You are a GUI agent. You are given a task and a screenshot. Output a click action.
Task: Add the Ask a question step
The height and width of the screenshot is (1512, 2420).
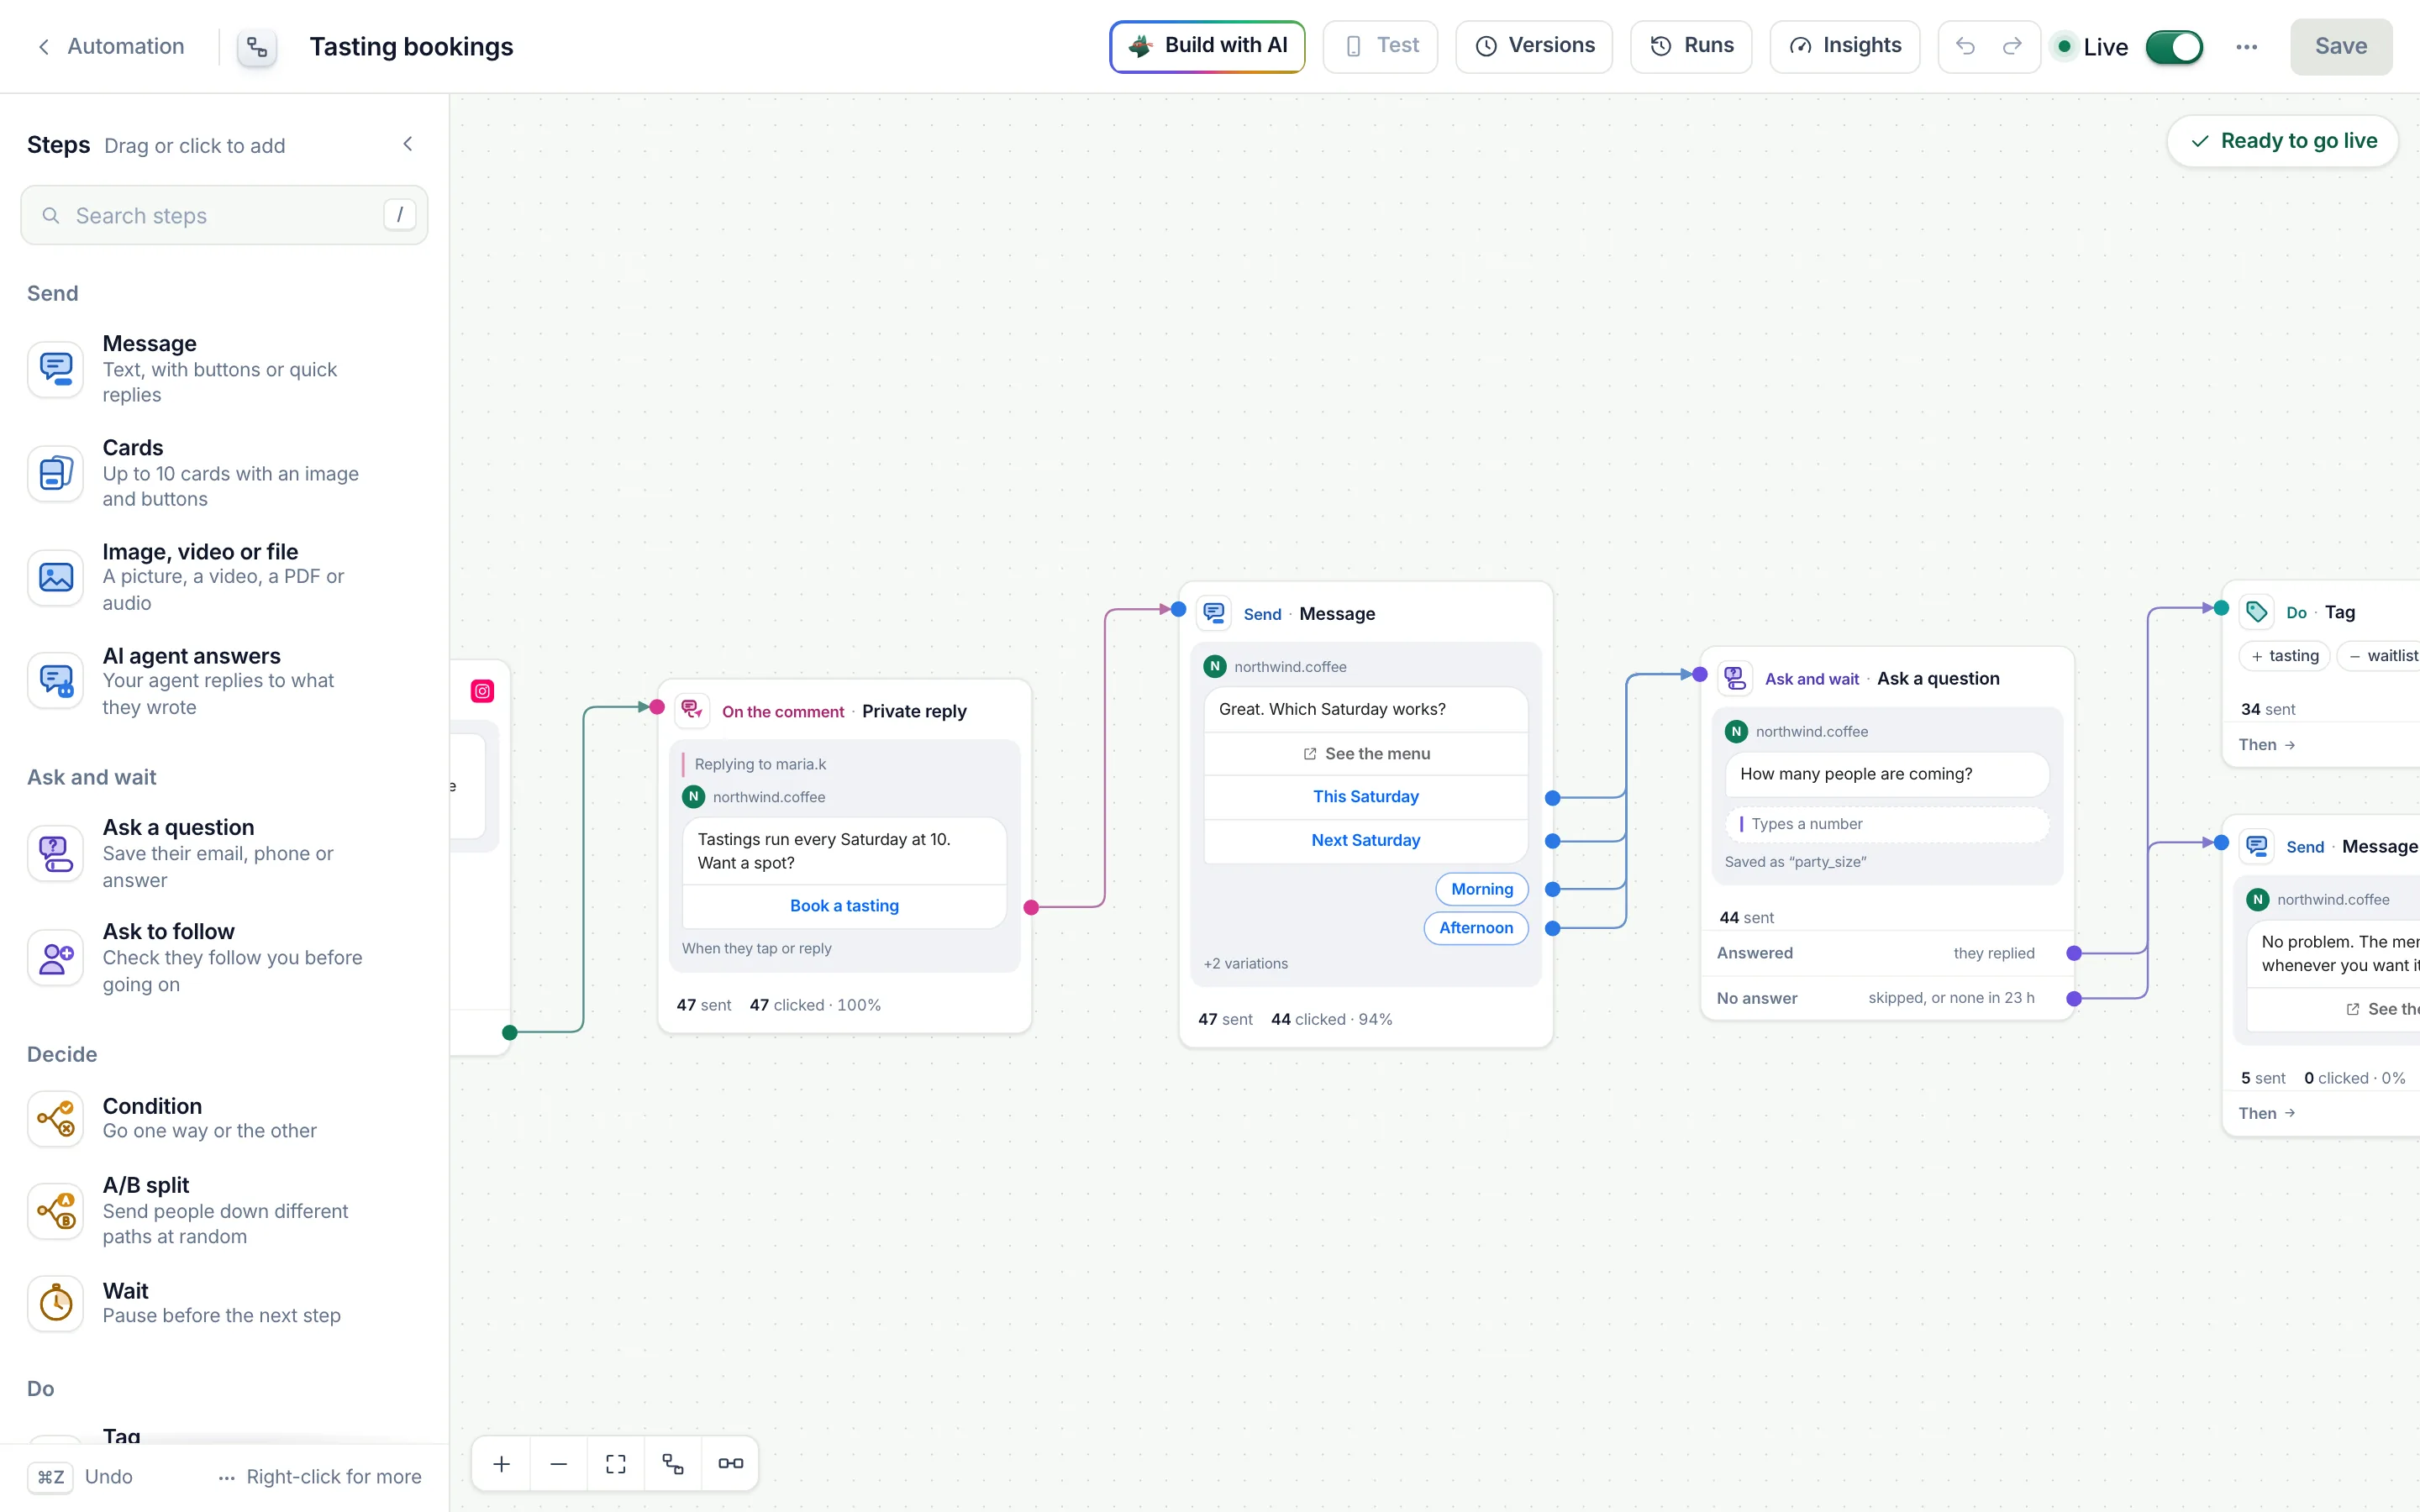pyautogui.click(x=224, y=853)
